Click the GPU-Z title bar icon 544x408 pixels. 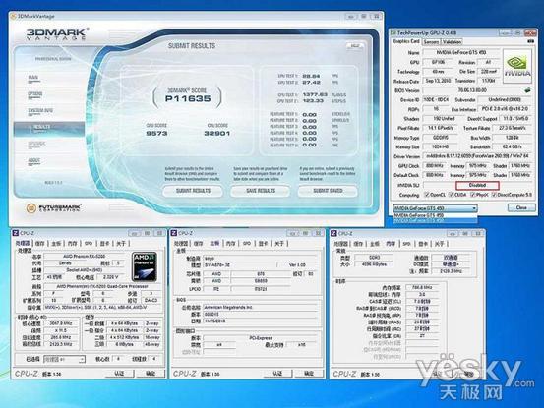coord(393,33)
